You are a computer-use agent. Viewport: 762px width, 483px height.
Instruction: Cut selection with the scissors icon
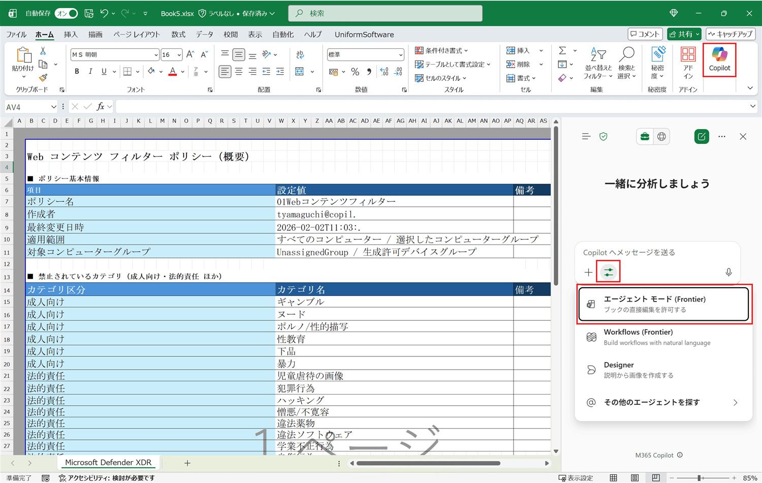[43, 51]
